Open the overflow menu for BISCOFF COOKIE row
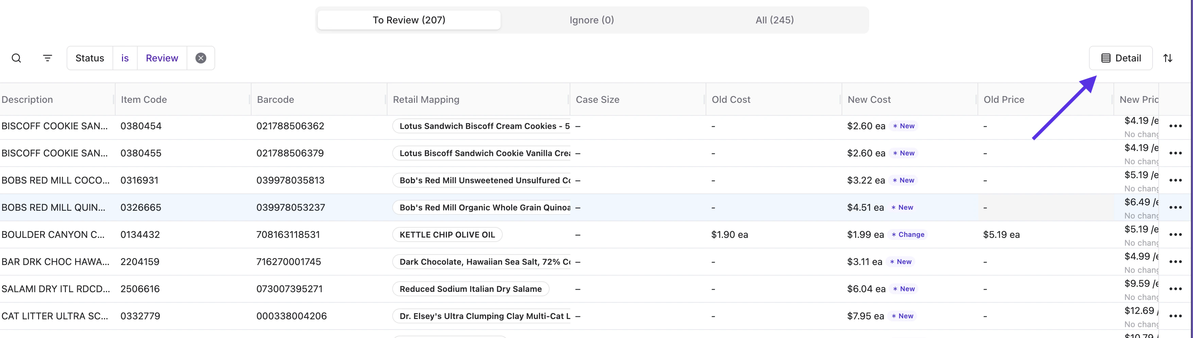 [x=1176, y=125]
